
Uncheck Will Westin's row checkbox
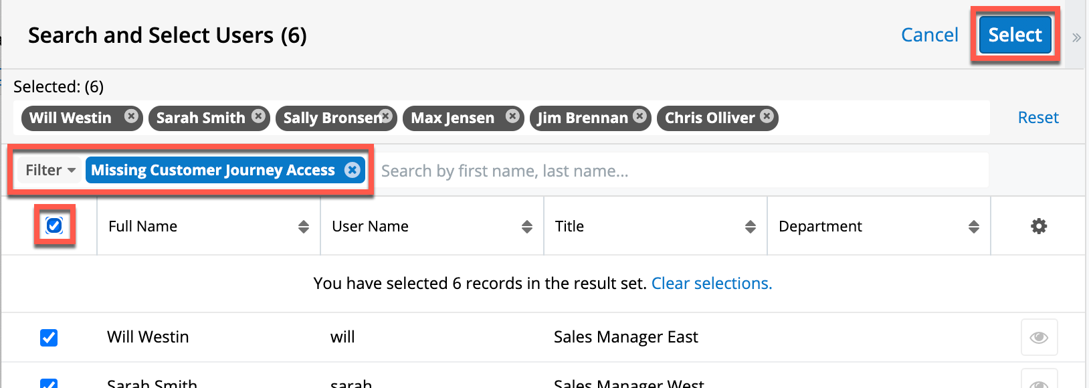tap(49, 338)
